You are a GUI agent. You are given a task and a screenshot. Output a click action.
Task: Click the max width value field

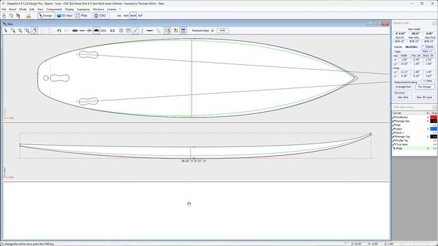click(415, 33)
